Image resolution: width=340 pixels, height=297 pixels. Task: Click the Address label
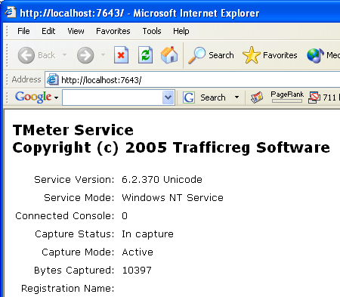tap(26, 79)
